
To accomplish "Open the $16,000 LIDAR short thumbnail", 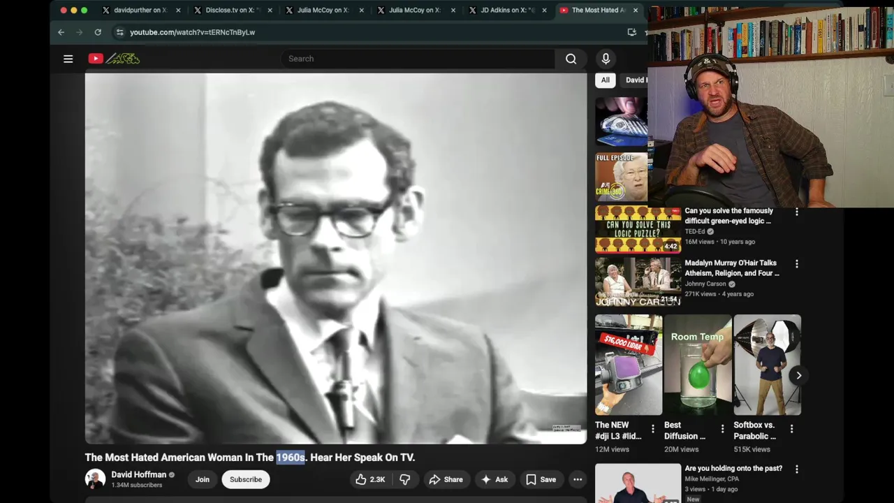I will [x=629, y=365].
